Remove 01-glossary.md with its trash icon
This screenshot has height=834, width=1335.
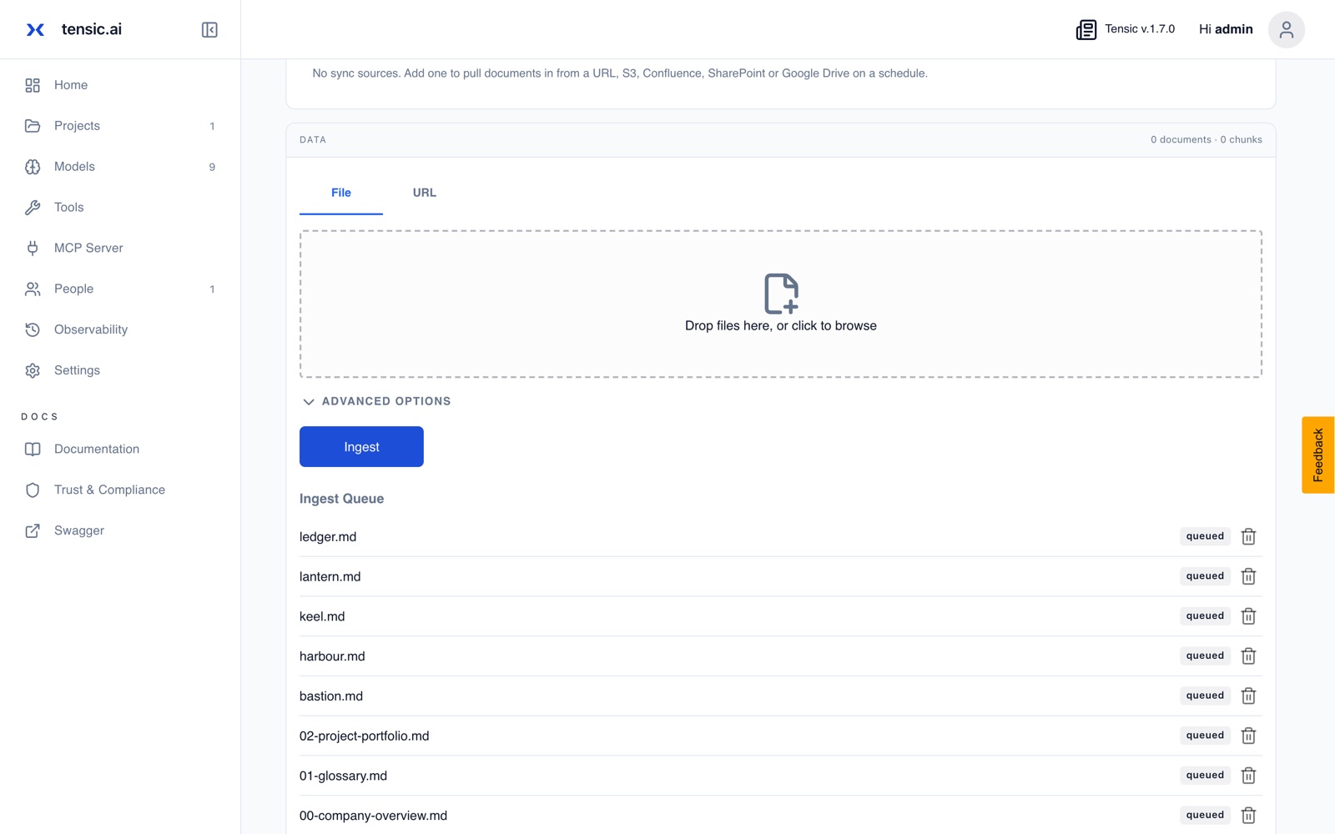tap(1248, 776)
